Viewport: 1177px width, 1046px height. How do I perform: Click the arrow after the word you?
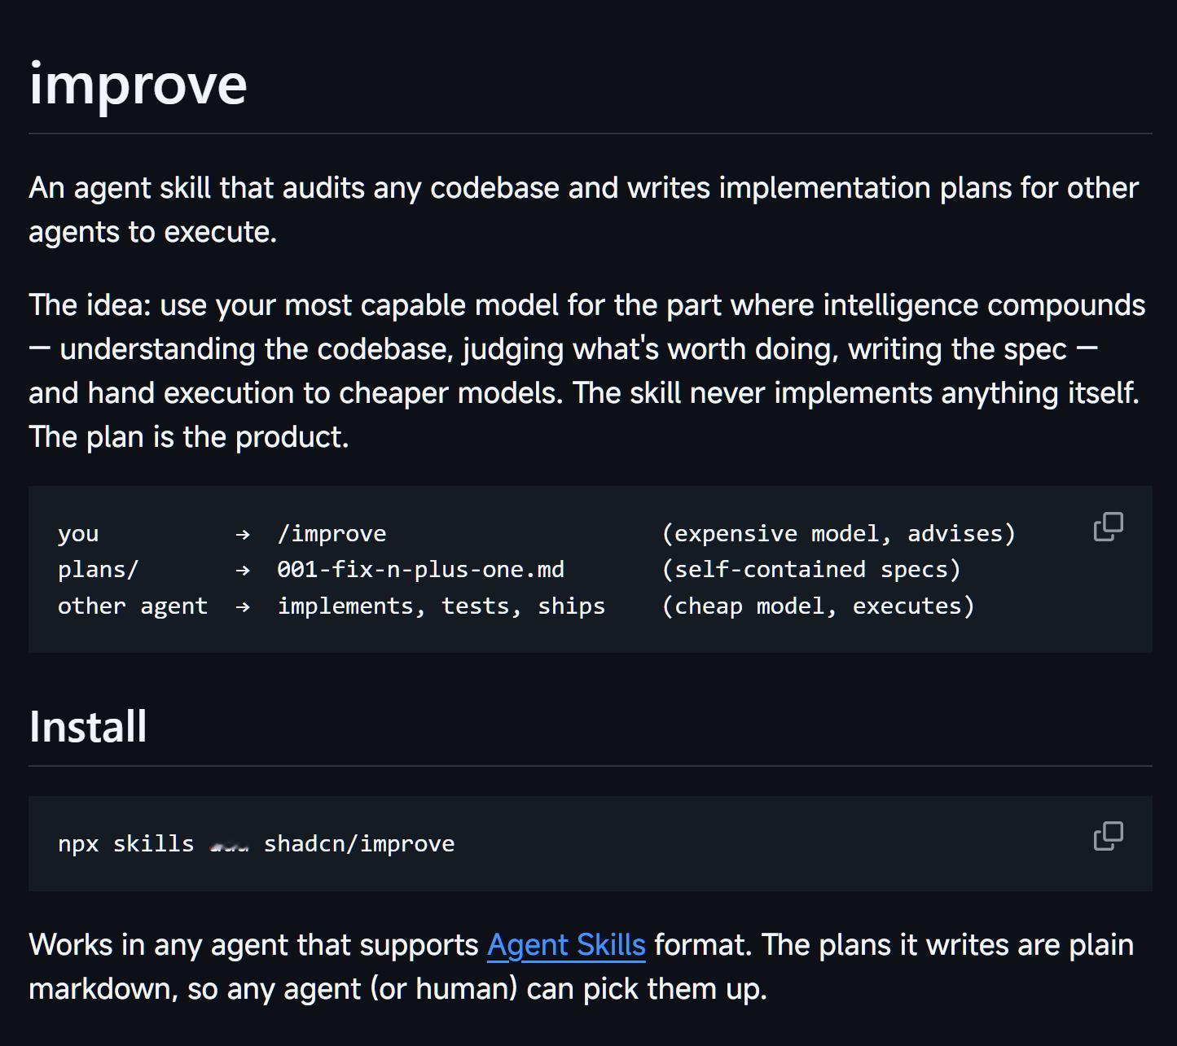click(243, 534)
